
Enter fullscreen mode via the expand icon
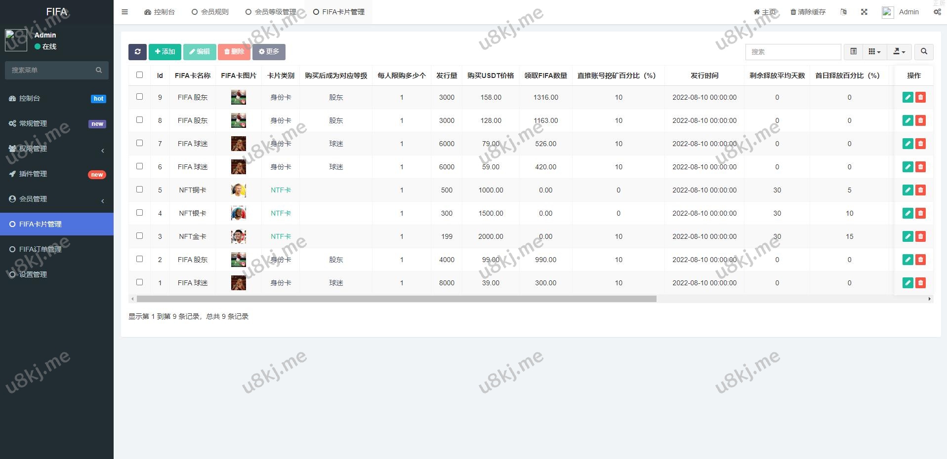[864, 12]
